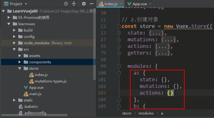Click the a breadcrumb
Viewport: 214px width, 118px height.
click(x=162, y=113)
